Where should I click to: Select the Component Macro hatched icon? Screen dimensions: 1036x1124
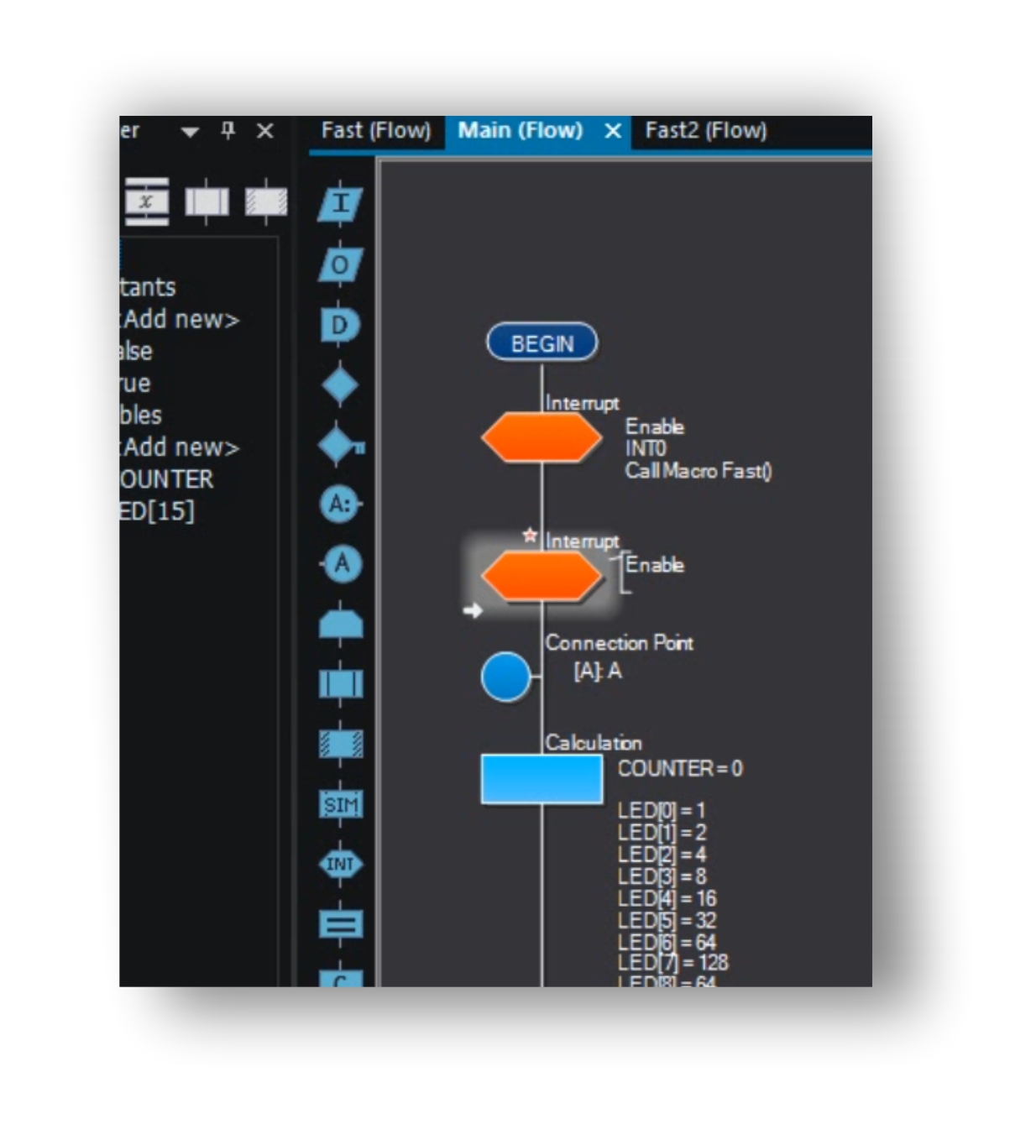pyautogui.click(x=340, y=745)
